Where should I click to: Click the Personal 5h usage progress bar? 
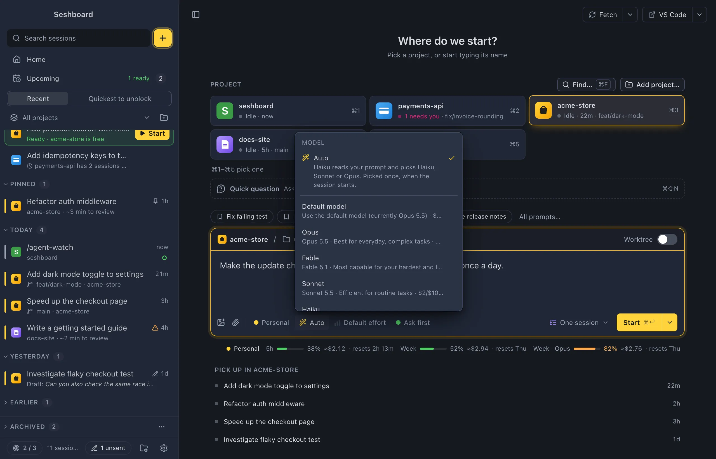point(290,348)
